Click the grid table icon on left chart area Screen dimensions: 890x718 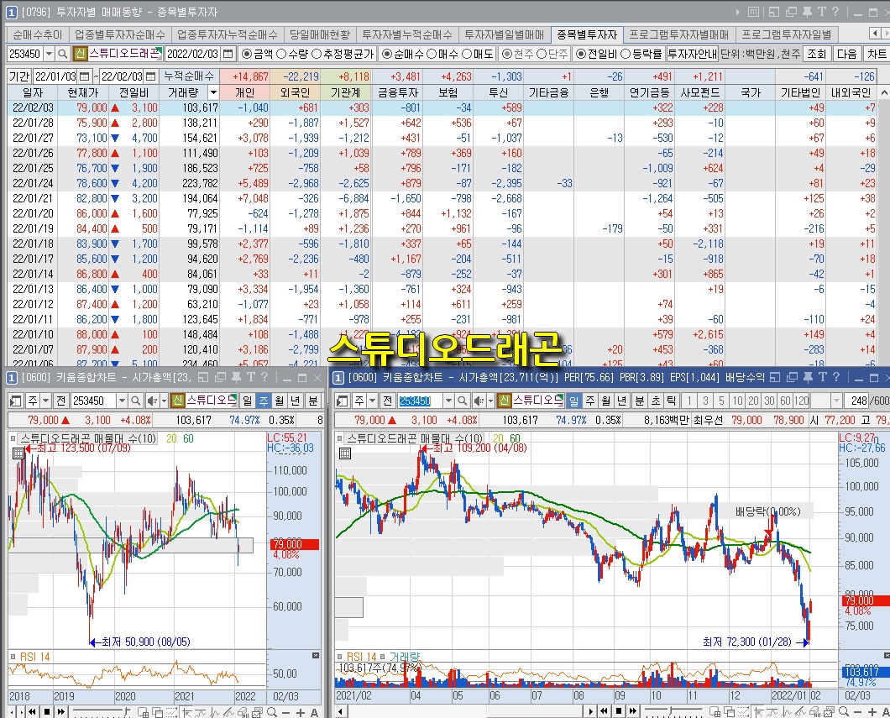point(18,453)
